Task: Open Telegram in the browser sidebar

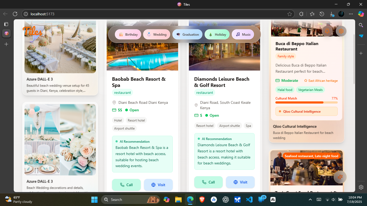Action: (361, 36)
